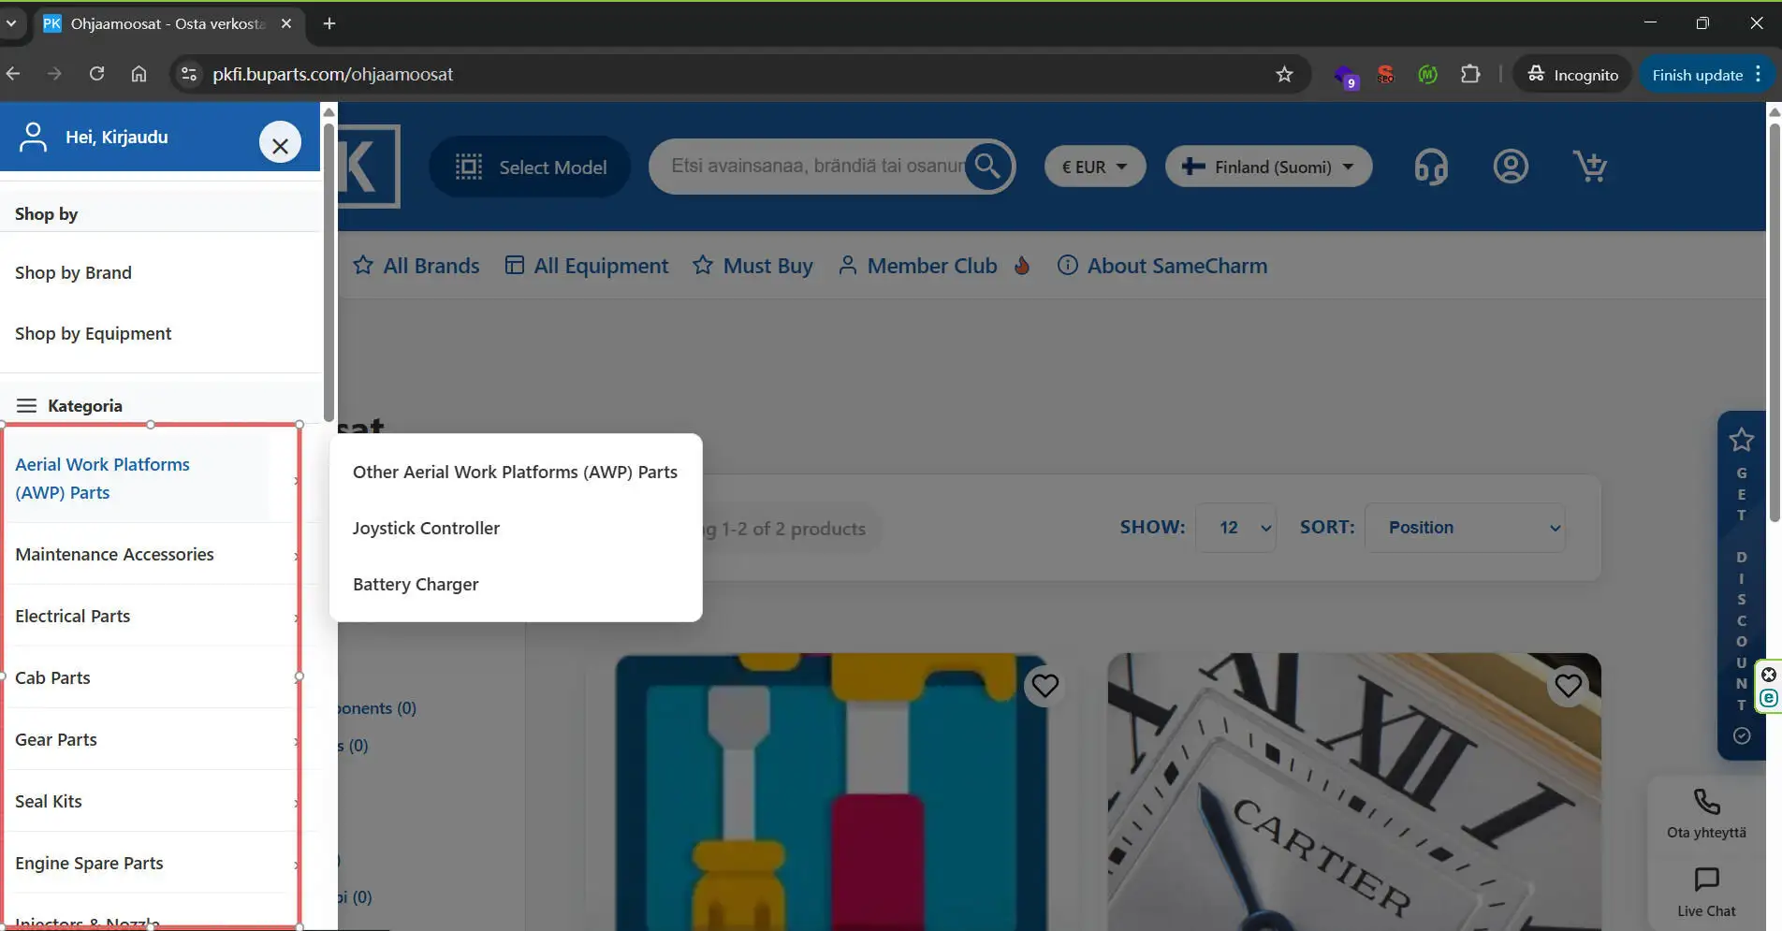Bookmark this page with star icon
1782x931 pixels.
tap(1284, 75)
